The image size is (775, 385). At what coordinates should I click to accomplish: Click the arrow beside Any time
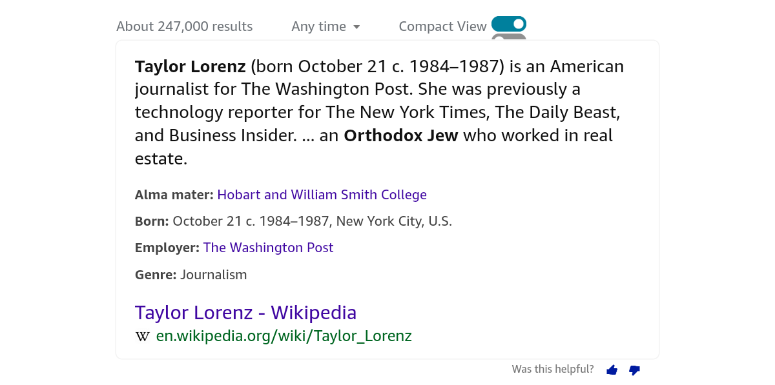pyautogui.click(x=356, y=27)
